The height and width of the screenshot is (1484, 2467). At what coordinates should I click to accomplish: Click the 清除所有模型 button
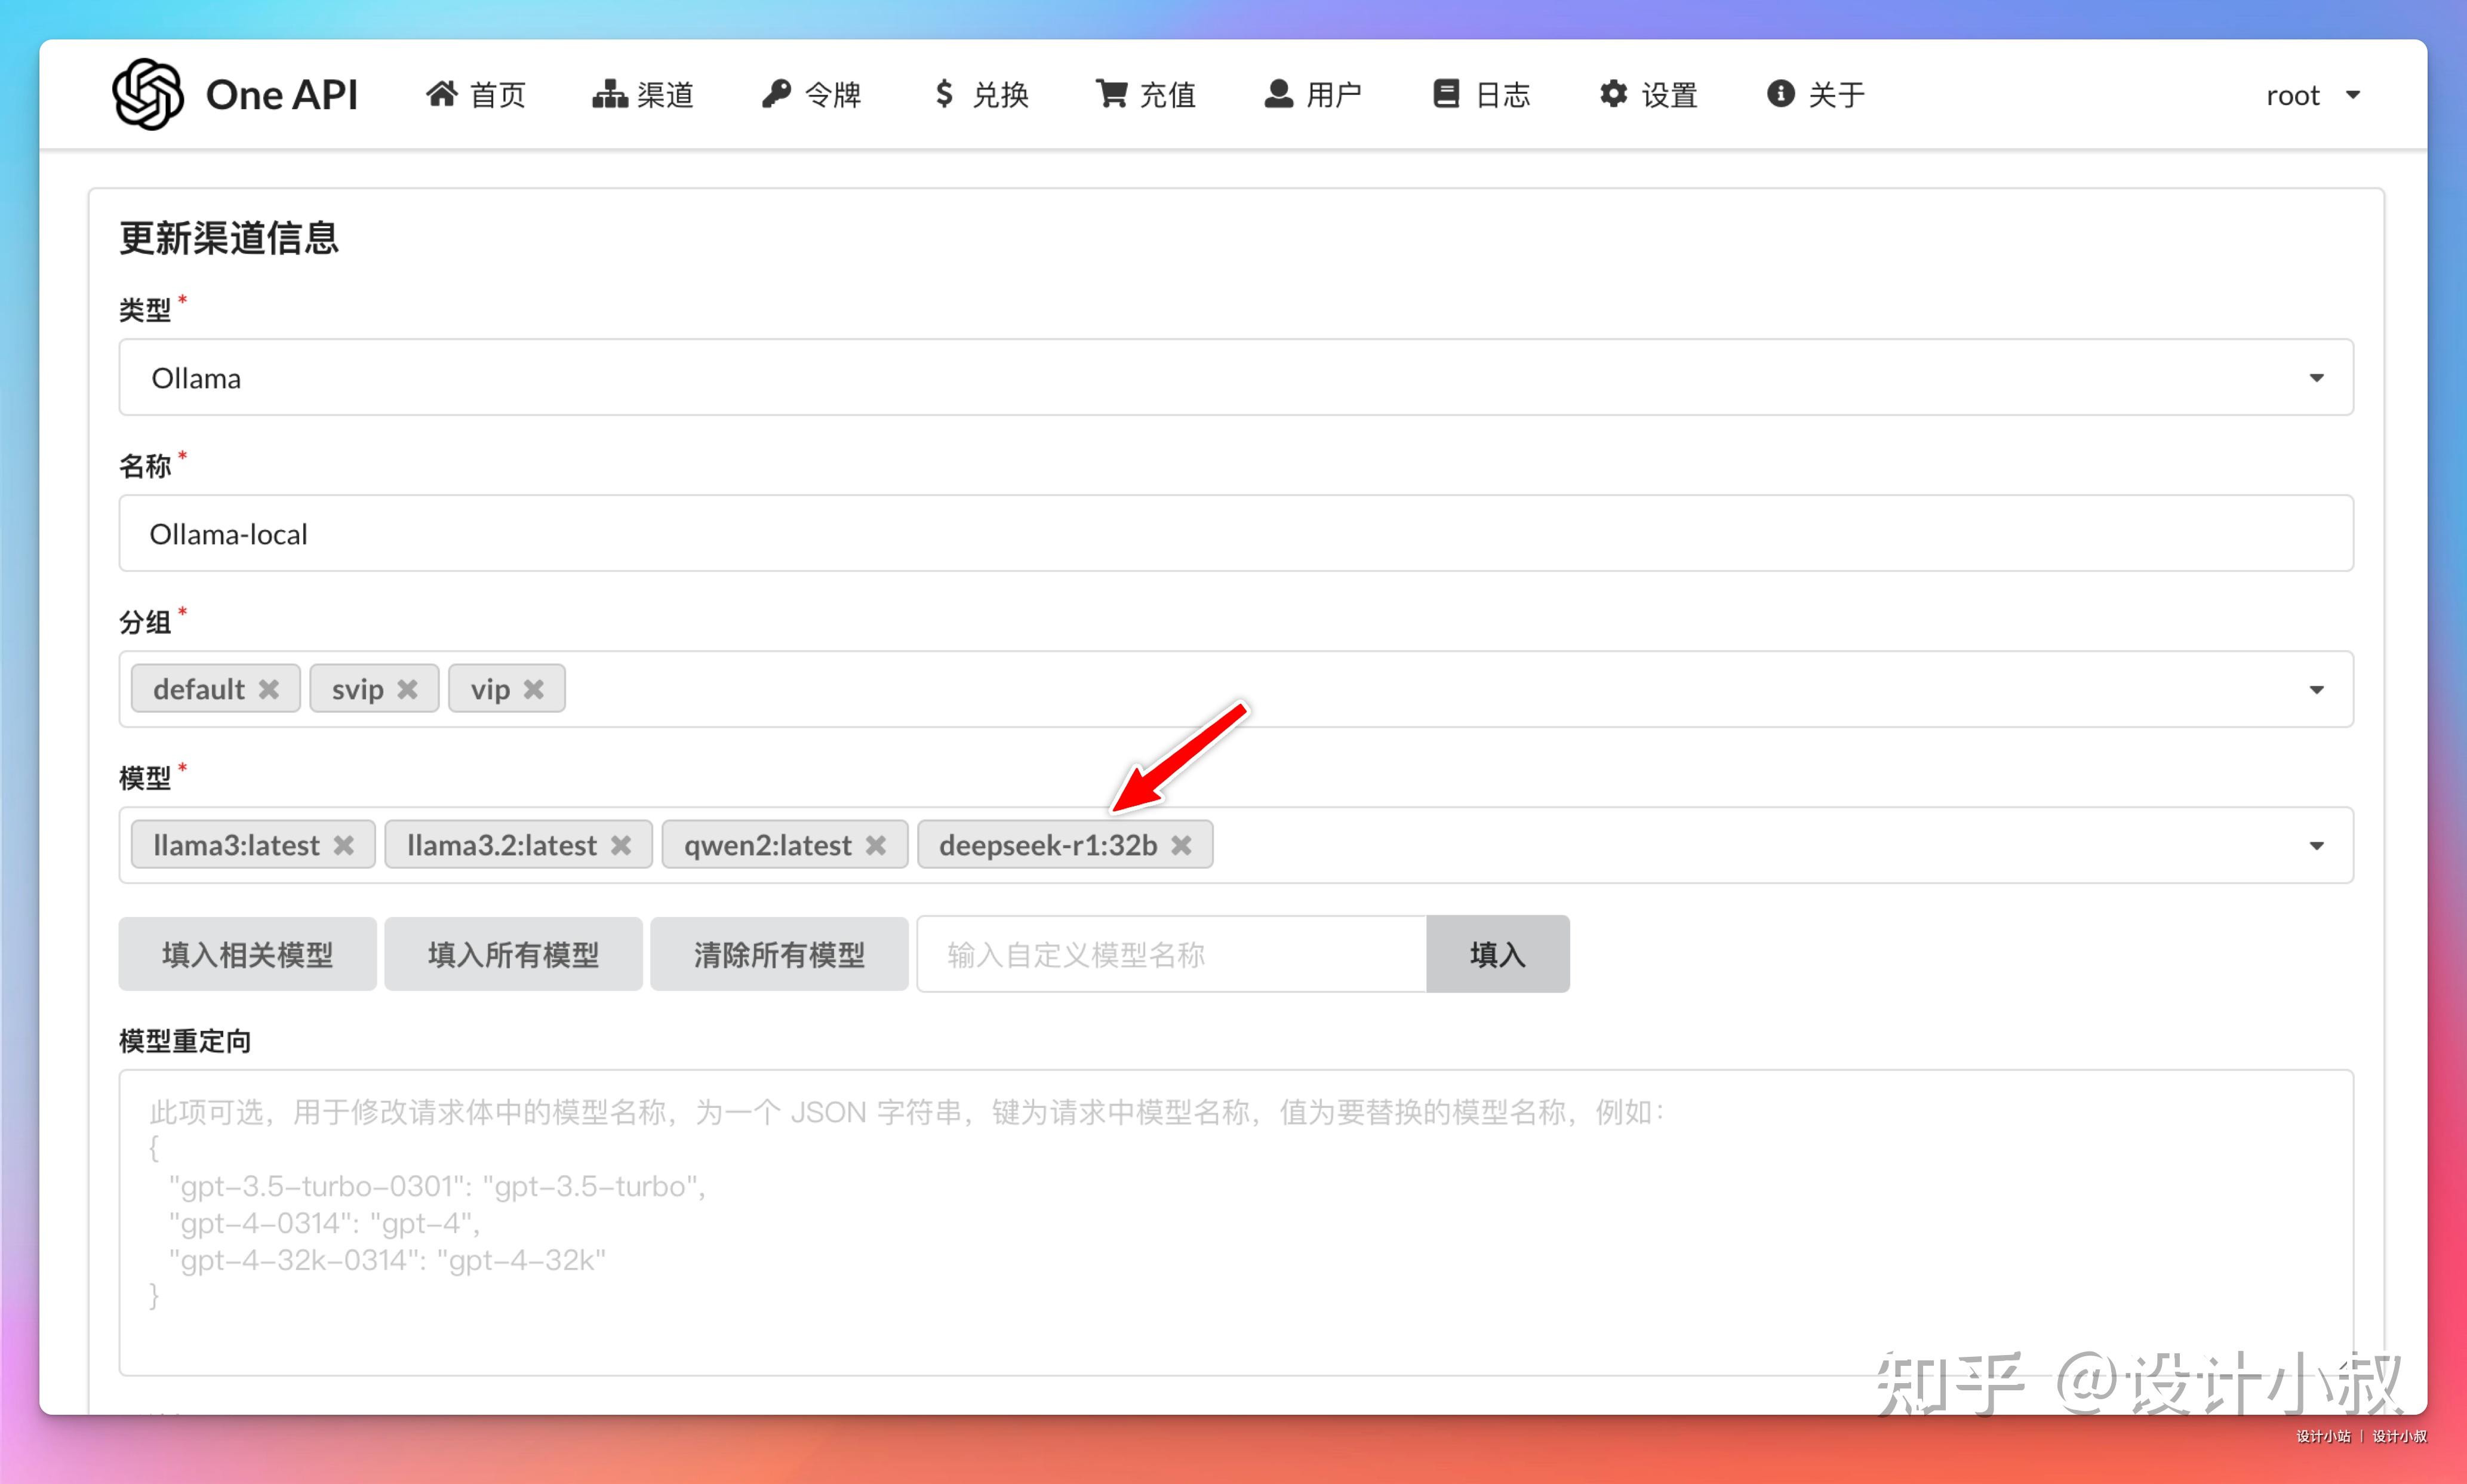[780, 954]
